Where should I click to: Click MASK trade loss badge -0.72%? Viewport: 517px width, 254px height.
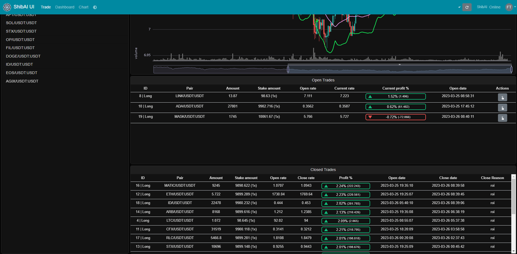(396, 117)
